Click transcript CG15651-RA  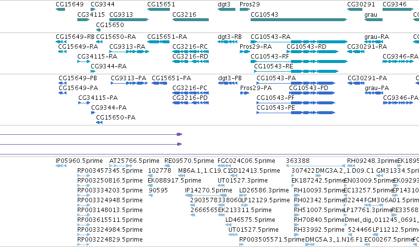pos(167,37)
